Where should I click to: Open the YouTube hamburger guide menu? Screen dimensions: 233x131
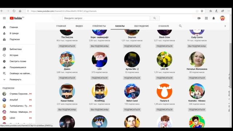4,18
